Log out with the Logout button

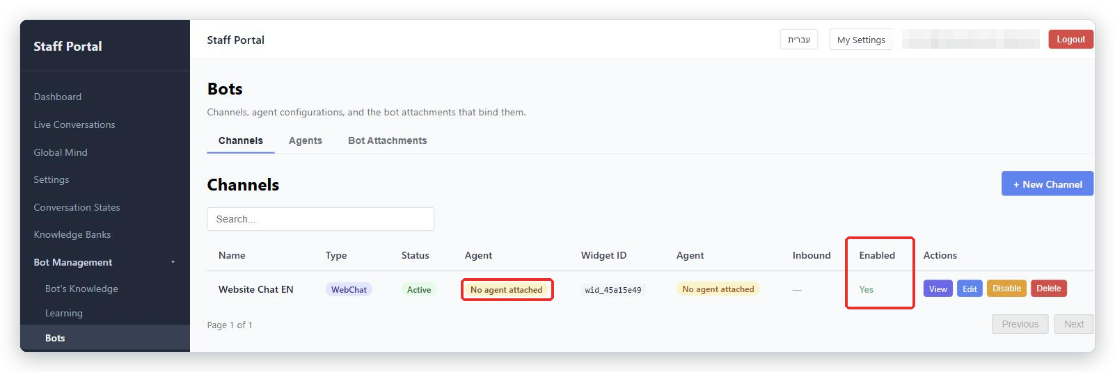(x=1070, y=39)
